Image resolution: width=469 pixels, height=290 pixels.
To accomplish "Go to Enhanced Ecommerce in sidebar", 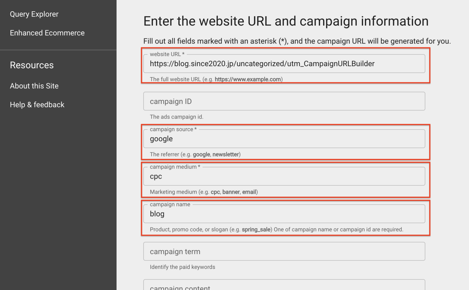I will pyautogui.click(x=47, y=33).
